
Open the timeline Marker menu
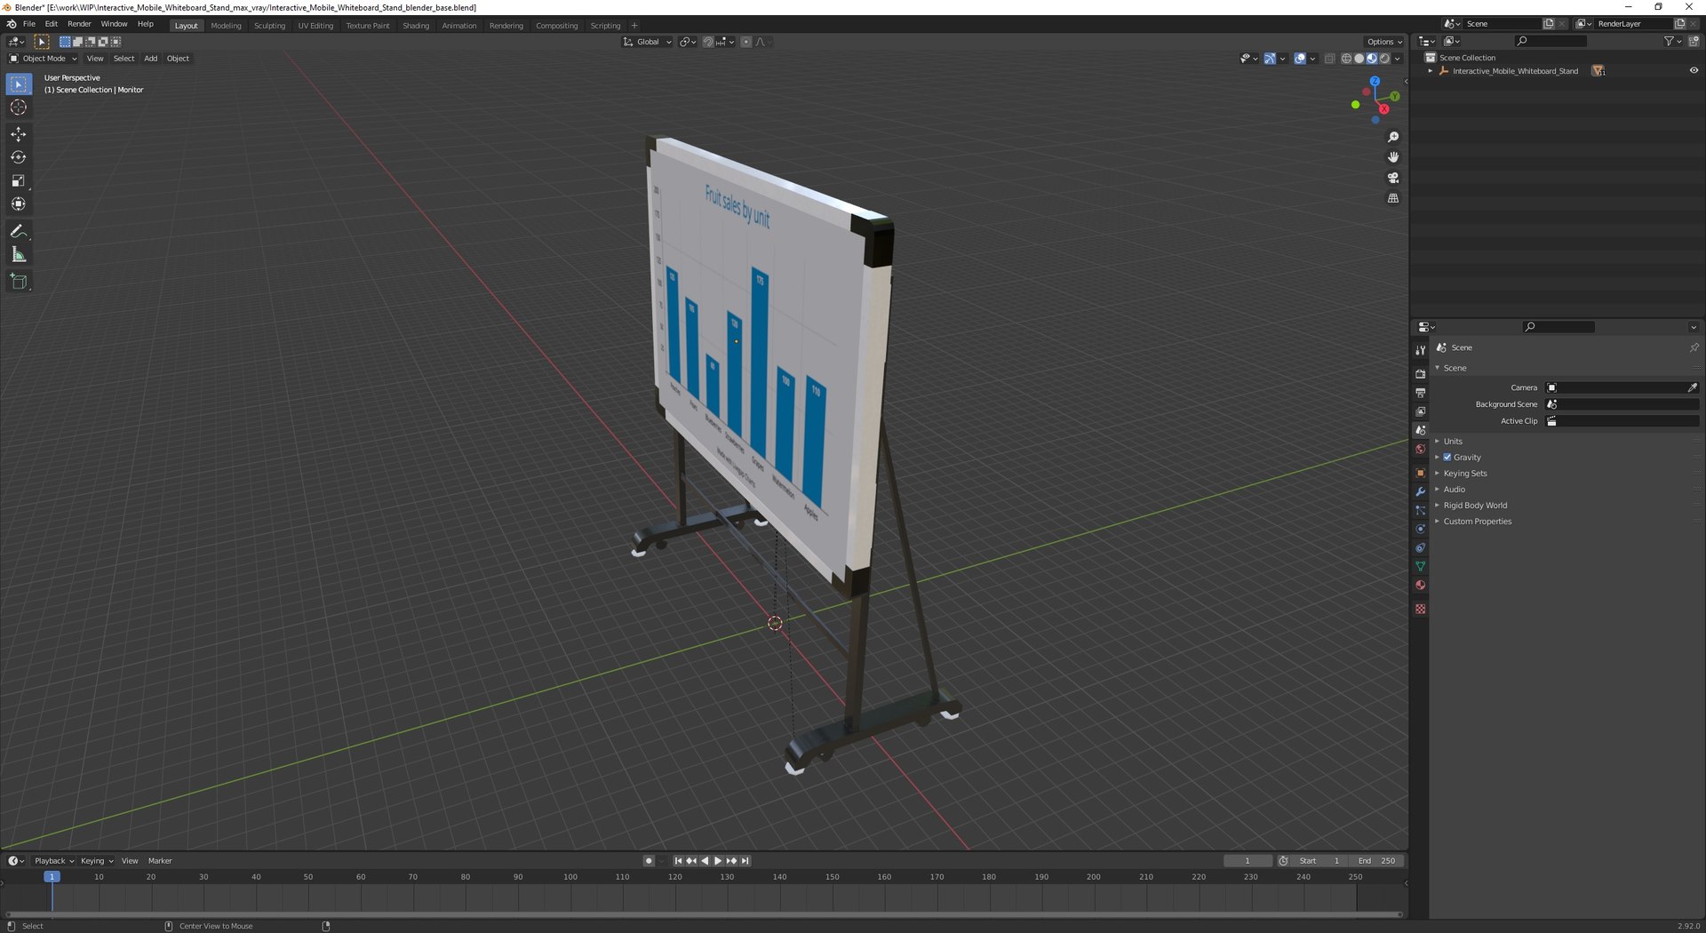[x=160, y=861]
